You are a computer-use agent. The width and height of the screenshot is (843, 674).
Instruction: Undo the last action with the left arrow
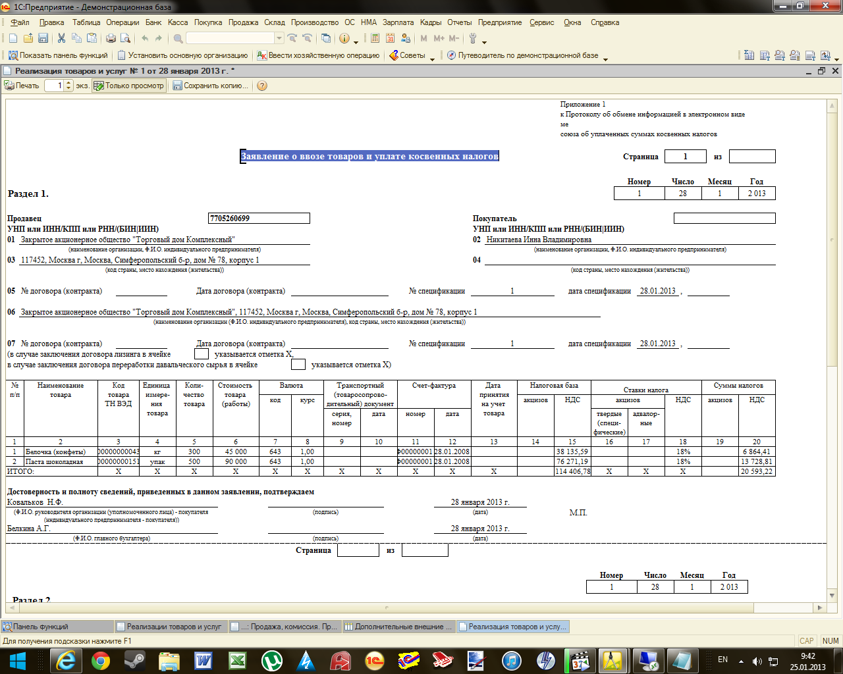pos(145,38)
